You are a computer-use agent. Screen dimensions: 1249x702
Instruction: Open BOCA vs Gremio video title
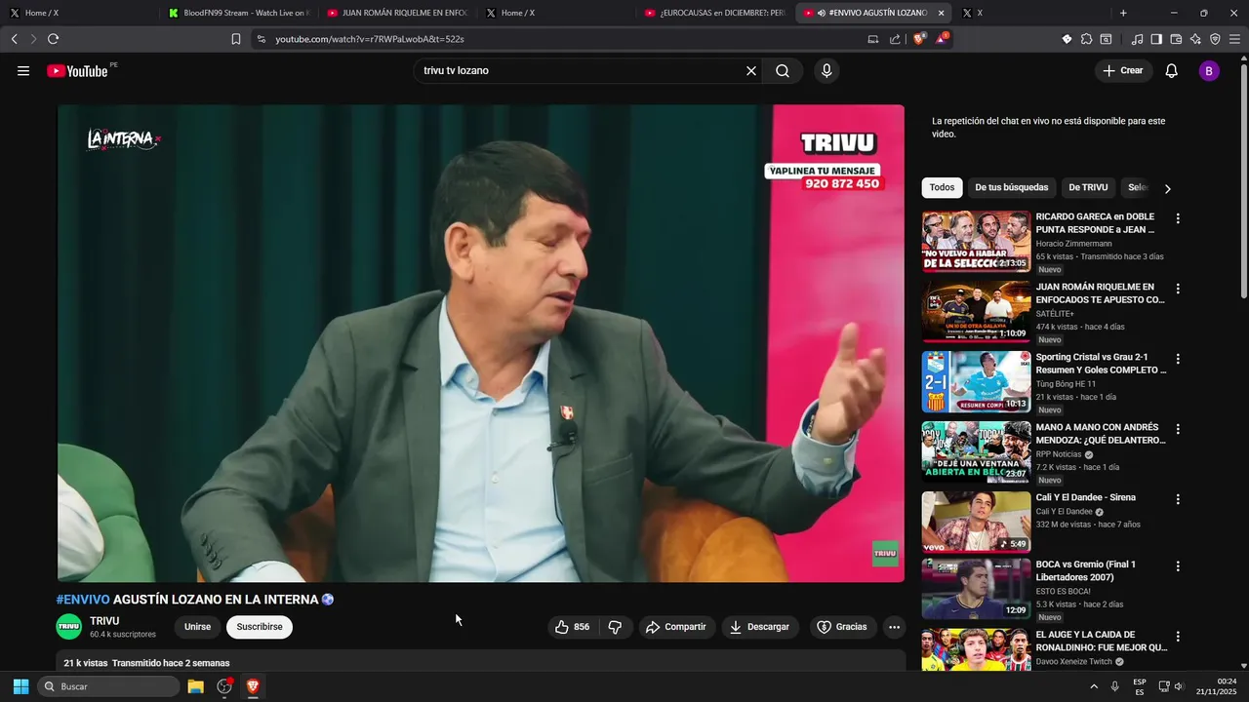point(1086,570)
